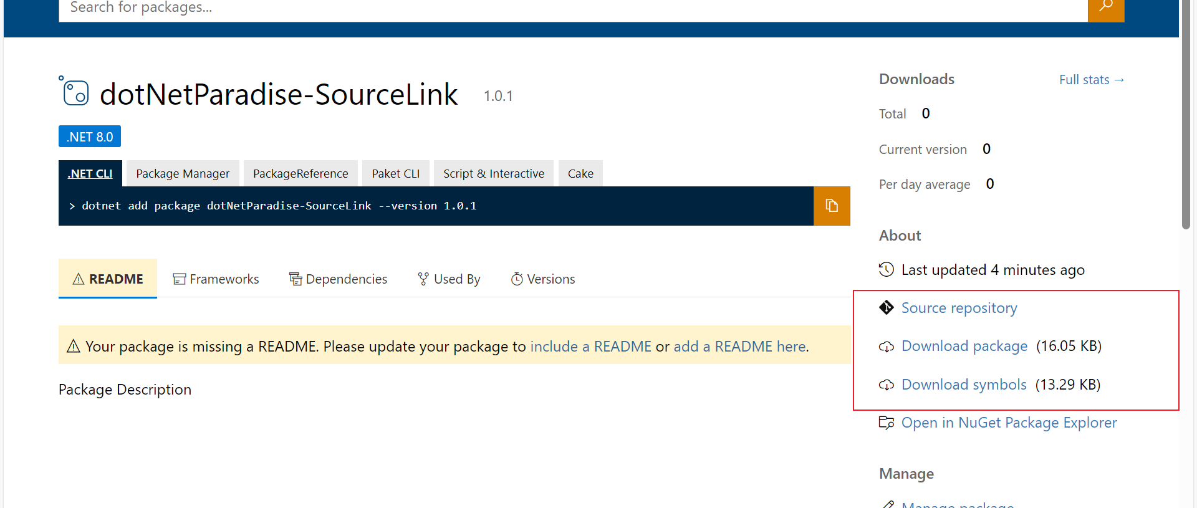Click the version number 1.0.1
The width and height of the screenshot is (1197, 508).
[498, 96]
